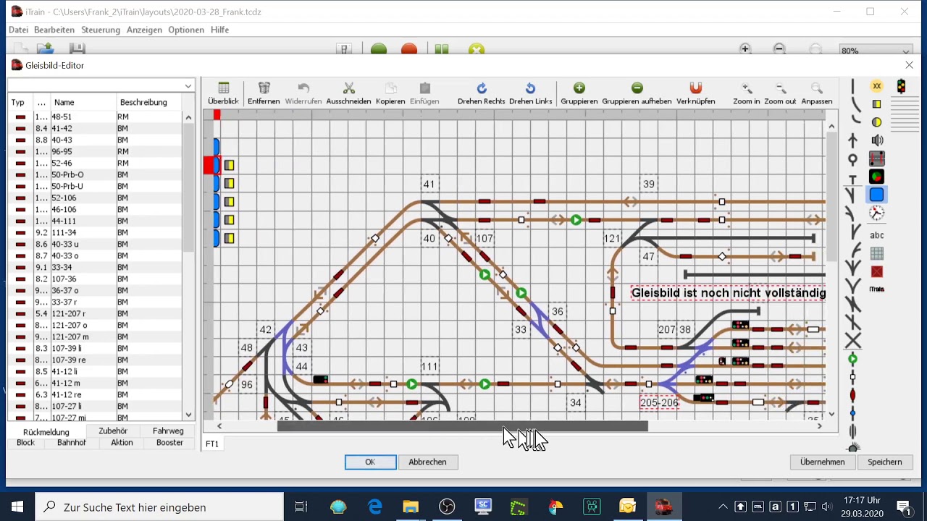Select the half-yellow circle element in palette
Image resolution: width=927 pixels, height=521 pixels.
pos(877,122)
